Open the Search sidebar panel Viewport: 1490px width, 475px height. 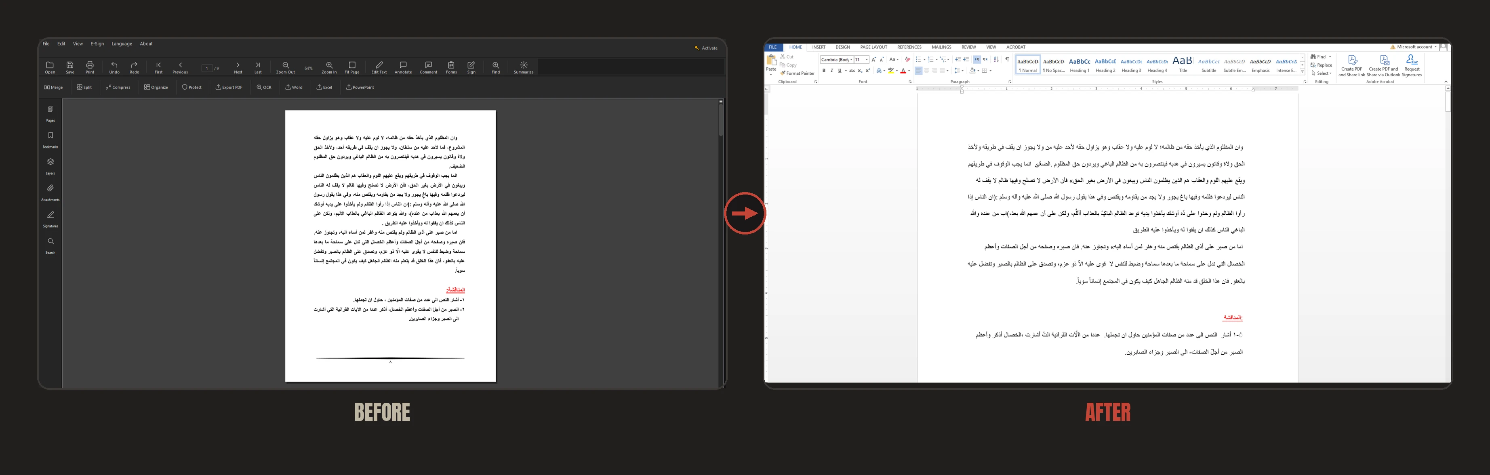point(51,246)
